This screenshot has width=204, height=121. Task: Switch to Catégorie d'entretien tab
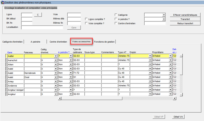(12, 42)
